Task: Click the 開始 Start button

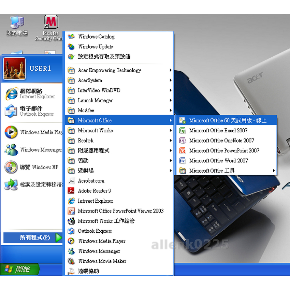Action: pos(19,269)
